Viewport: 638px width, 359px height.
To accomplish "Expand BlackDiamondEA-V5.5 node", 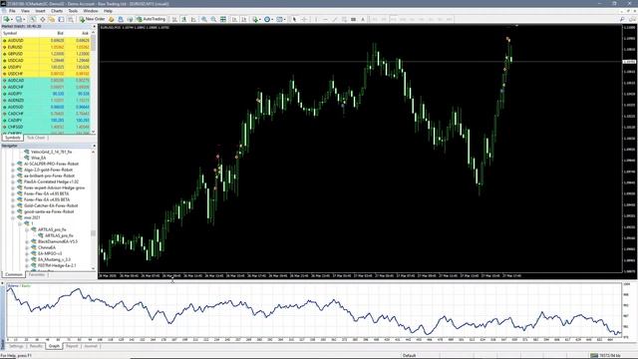I will click(x=27, y=241).
